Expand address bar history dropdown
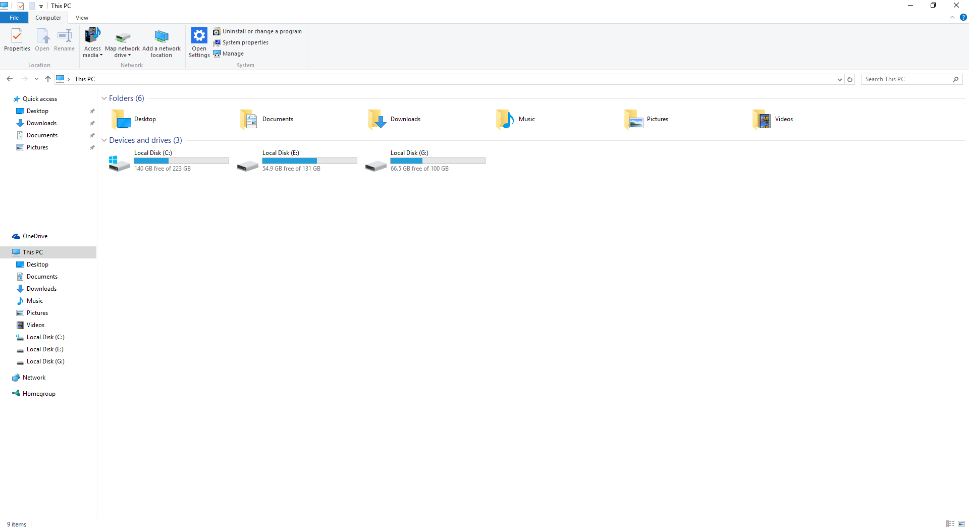 (x=839, y=79)
